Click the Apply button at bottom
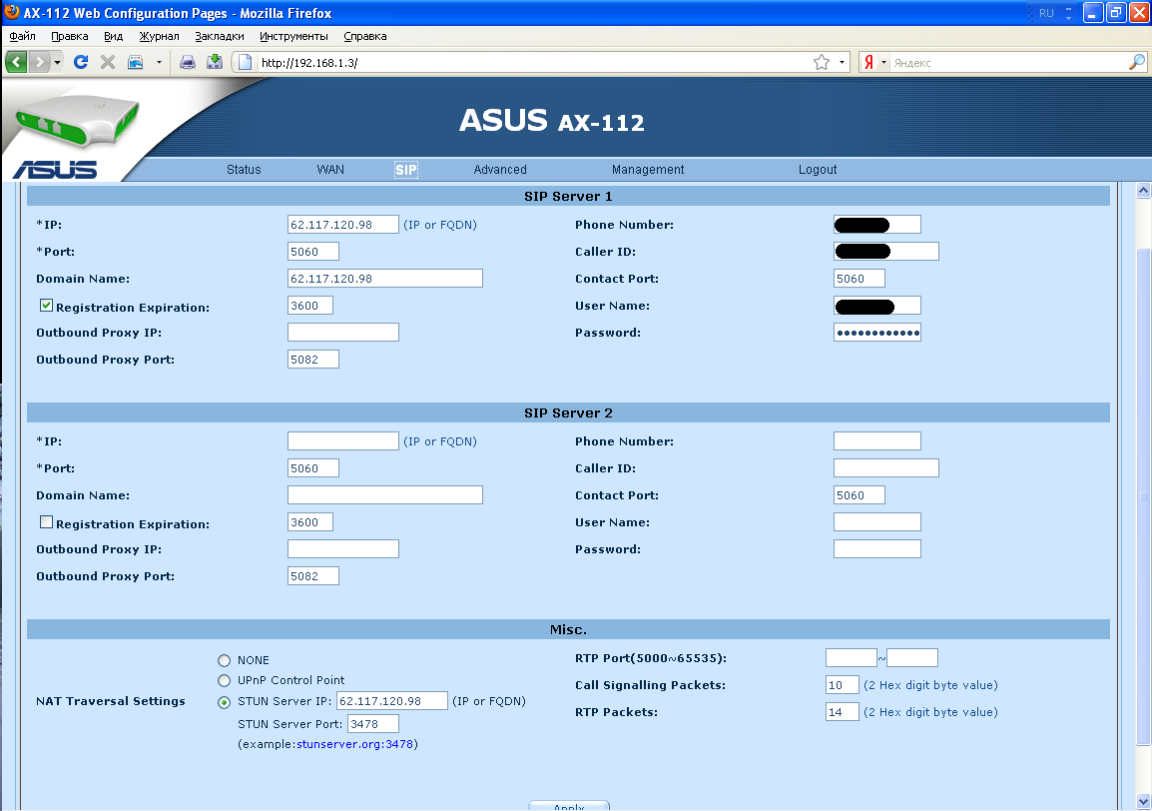1152x811 pixels. tap(569, 806)
